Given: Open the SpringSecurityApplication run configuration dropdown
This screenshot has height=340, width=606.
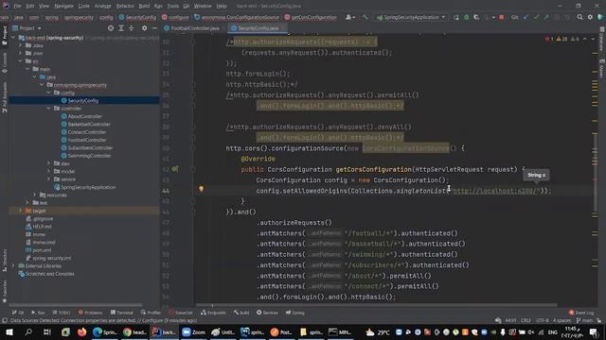Looking at the screenshot, I should [411, 17].
